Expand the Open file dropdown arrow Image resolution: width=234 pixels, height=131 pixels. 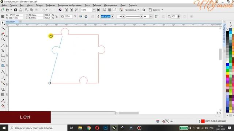[x=11, y=10]
